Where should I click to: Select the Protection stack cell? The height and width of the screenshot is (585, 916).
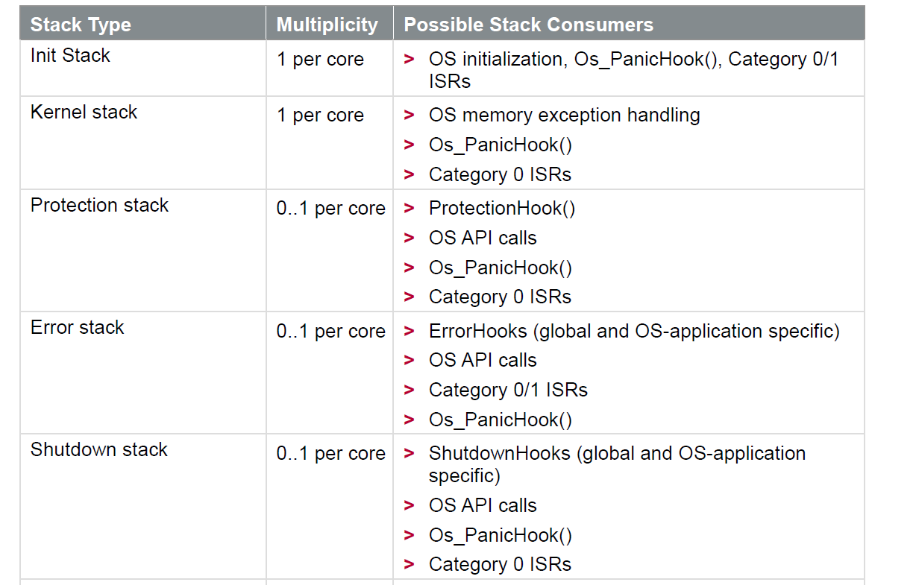click(99, 206)
